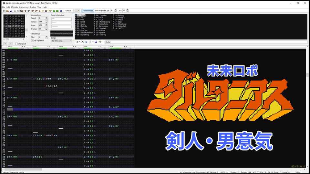Click the Frames spinner arrows
The width and height of the screenshot is (310, 174).
(x=46, y=29)
